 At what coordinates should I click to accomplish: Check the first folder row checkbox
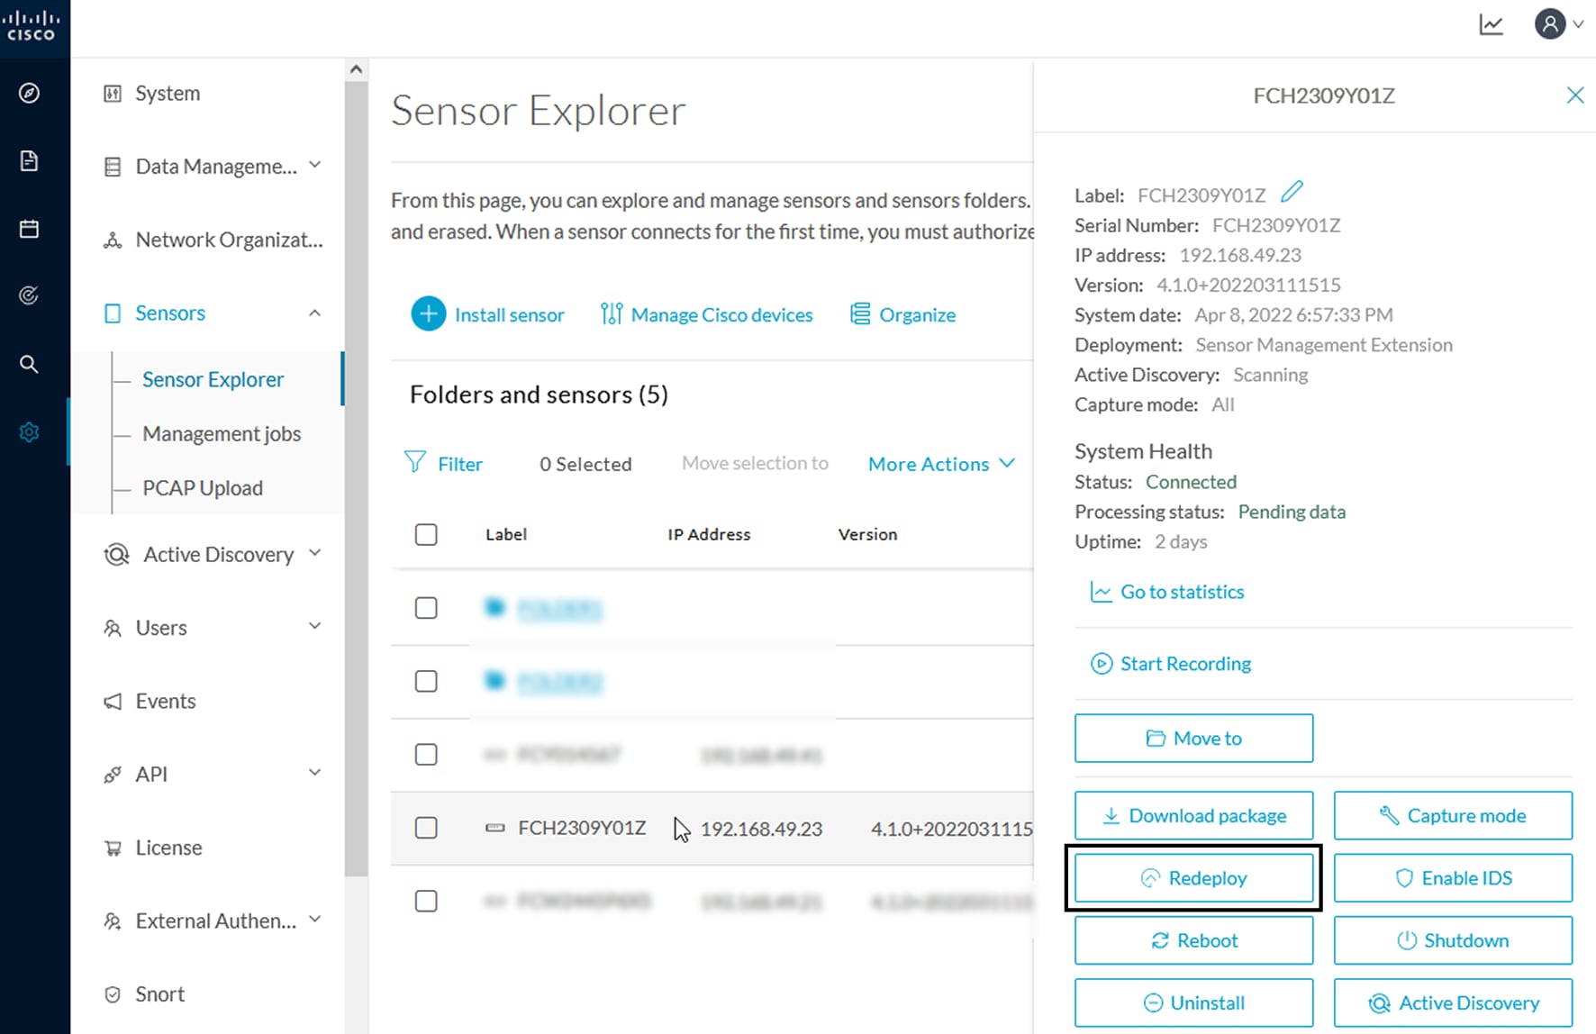[426, 608]
